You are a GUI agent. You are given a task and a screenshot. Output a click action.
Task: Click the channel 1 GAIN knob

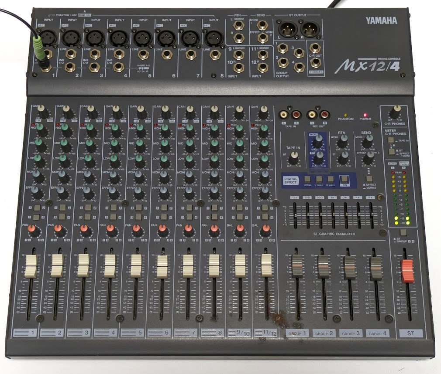(42, 112)
